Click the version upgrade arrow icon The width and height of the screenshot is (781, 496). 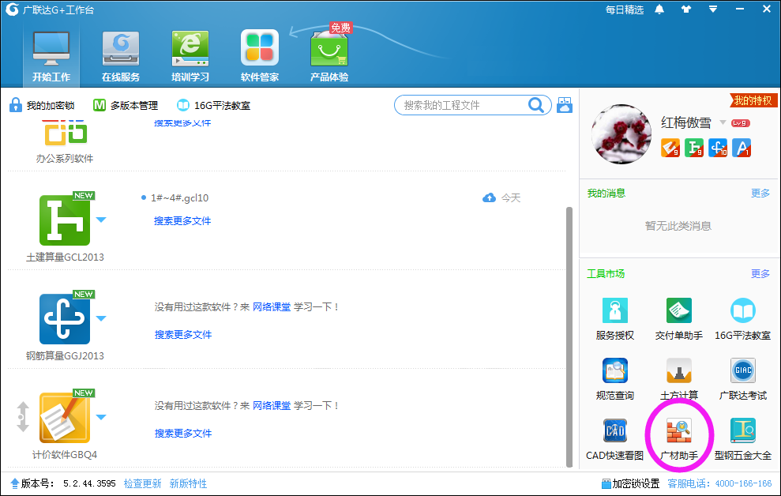tap(14, 483)
